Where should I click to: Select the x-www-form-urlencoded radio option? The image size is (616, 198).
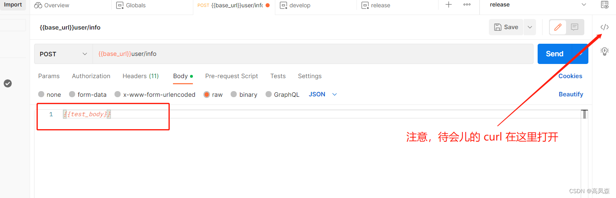118,94
